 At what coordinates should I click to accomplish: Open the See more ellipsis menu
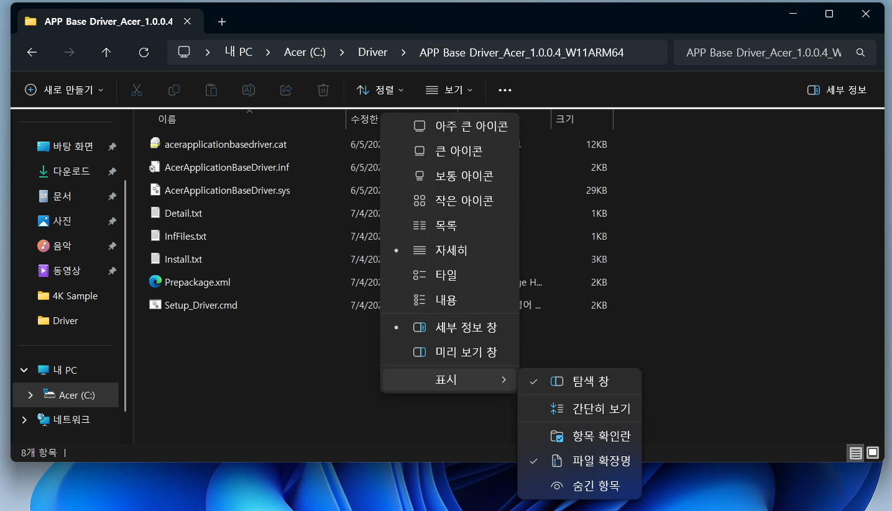(x=505, y=90)
